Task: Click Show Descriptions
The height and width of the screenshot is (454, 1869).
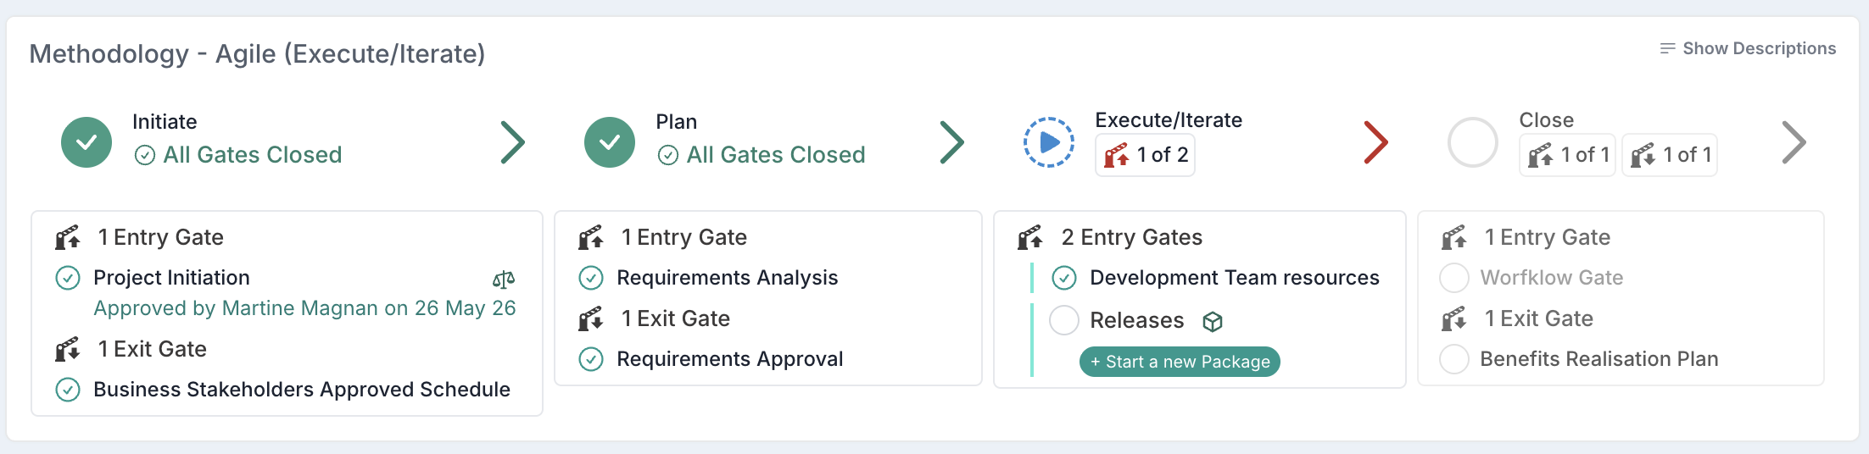Action: [1748, 48]
